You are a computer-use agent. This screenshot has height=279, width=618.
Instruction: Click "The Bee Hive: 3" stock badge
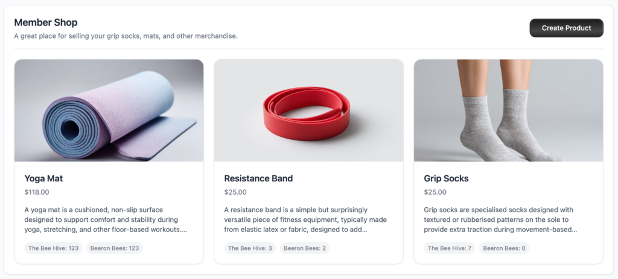pyautogui.click(x=250, y=248)
